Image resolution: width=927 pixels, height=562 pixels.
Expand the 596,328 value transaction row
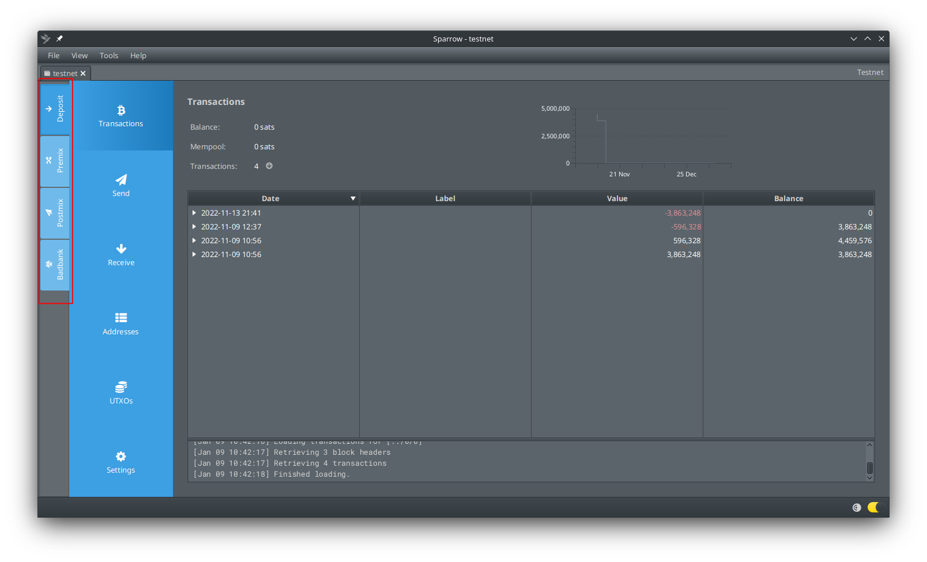(194, 240)
